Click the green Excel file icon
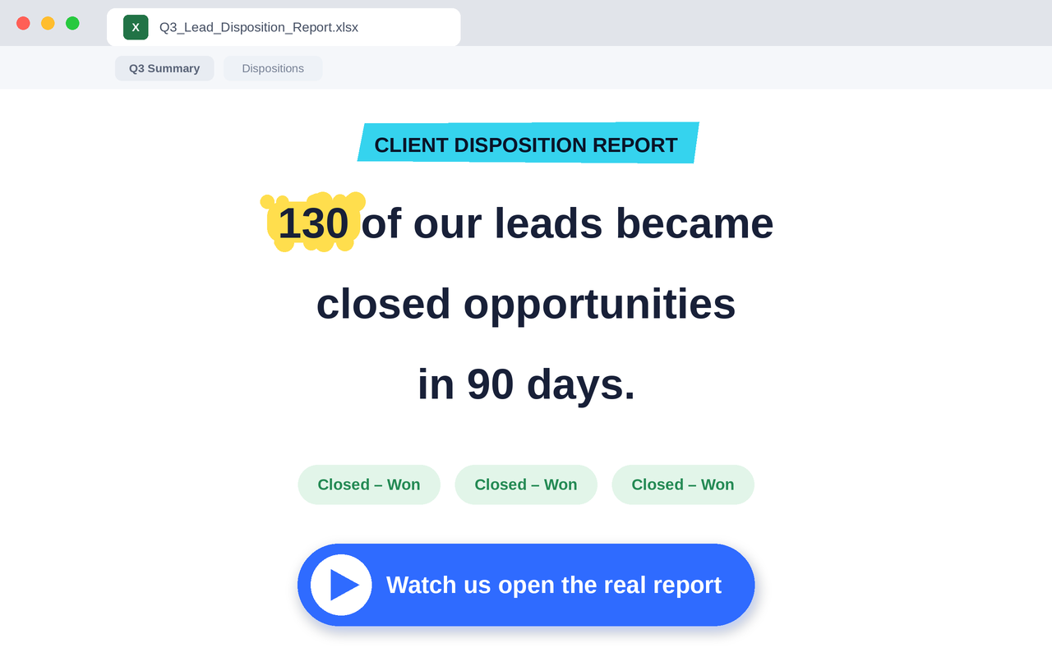This screenshot has width=1052, height=657. [x=136, y=27]
